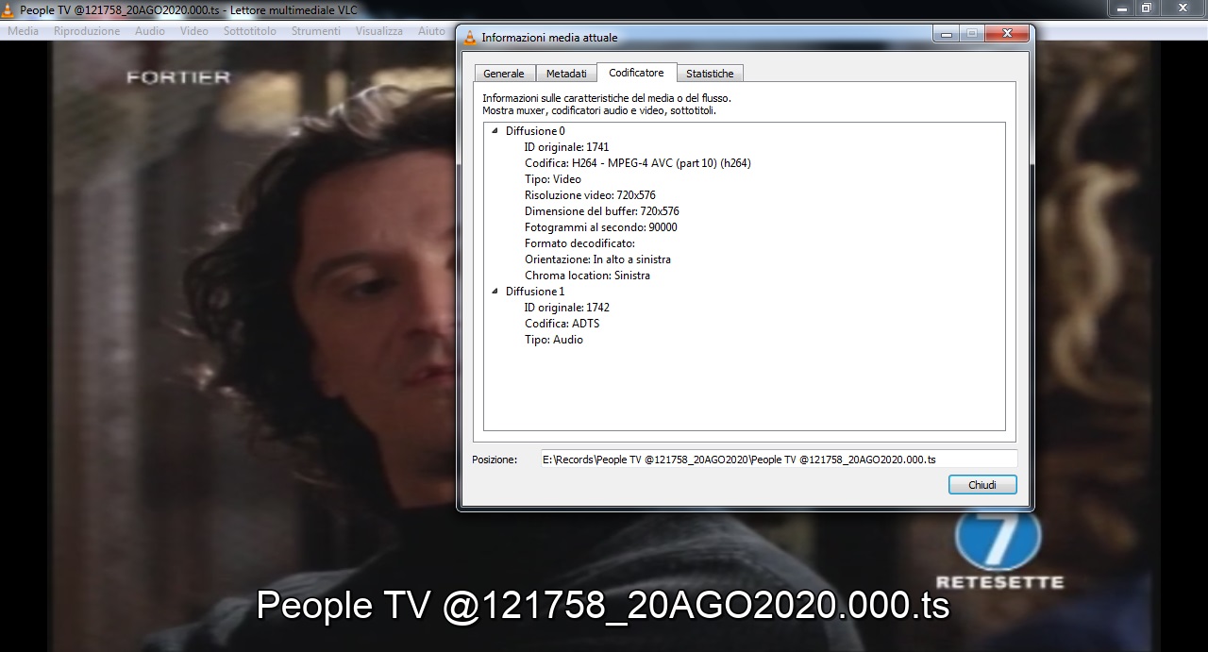This screenshot has height=652, width=1208.
Task: Open the Aiuto menu
Action: pyautogui.click(x=431, y=31)
